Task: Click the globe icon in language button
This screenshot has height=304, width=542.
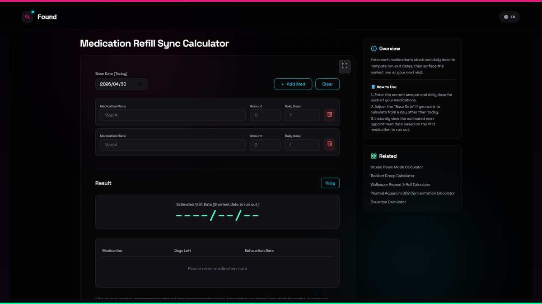Action: point(506,17)
